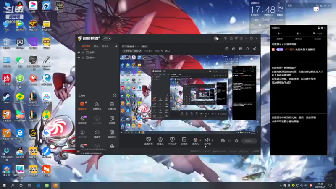This screenshot has height=189, width=336.
Task: Expand speaker options arrow
Action: pyautogui.click(x=213, y=140)
